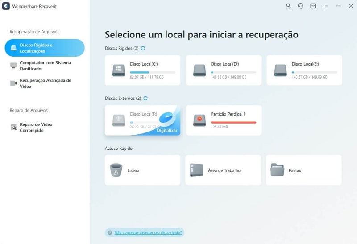Image resolution: width=357 pixels, height=244 pixels.
Task: Refresh the Discos Rígidos list
Action: pos(143,48)
